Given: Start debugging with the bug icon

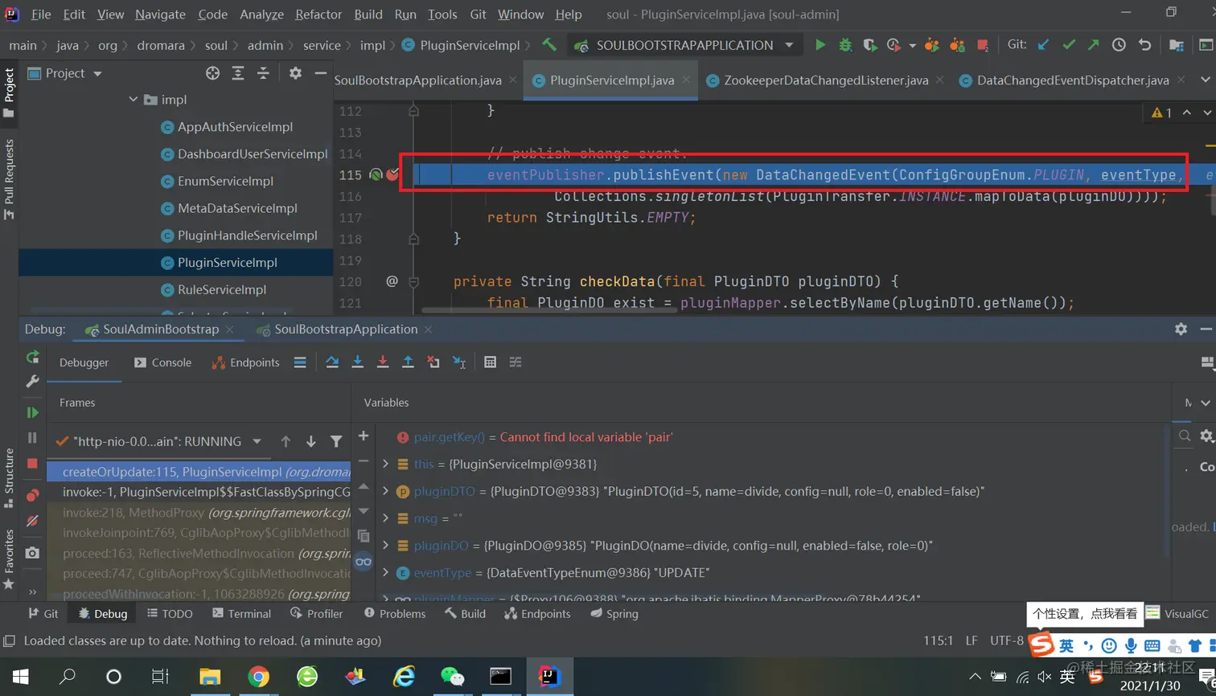Looking at the screenshot, I should 845,45.
